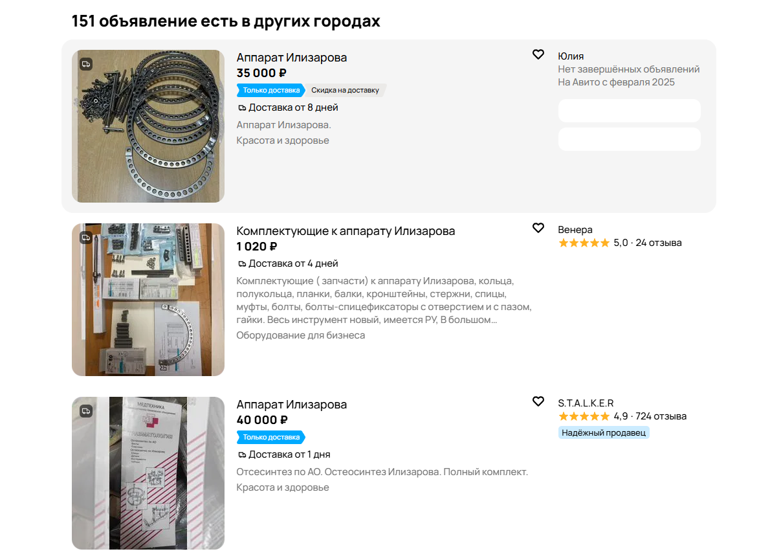Image resolution: width=770 pixels, height=558 pixels.
Task: Add the 35 000 ₽ Аппарат Илизарова to favorites
Action: [538, 54]
